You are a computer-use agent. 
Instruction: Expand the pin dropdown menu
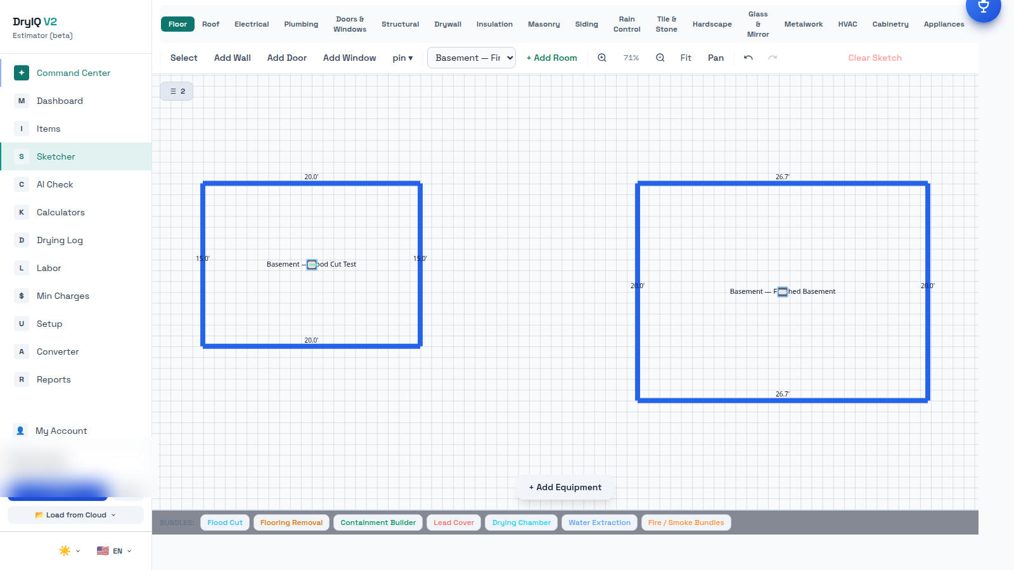(402, 58)
